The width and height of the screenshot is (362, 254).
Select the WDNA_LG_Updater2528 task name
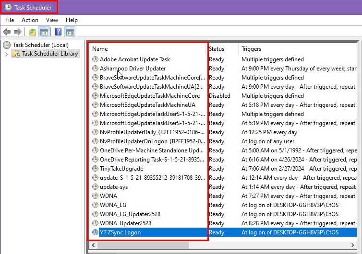[x=130, y=214]
